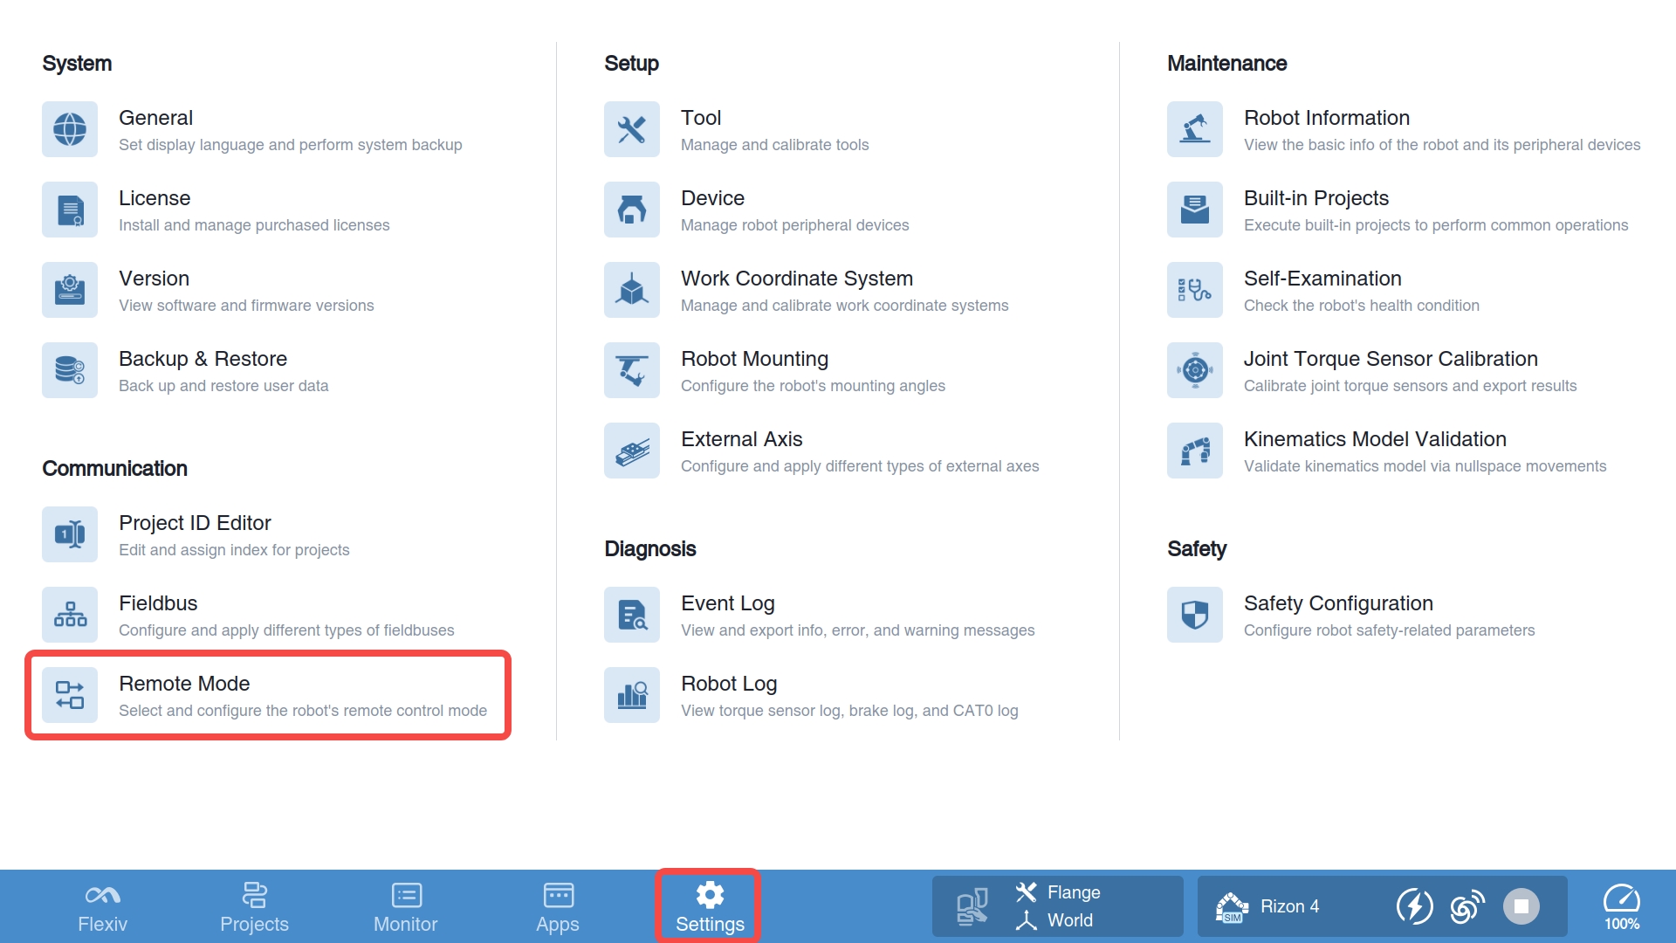The image size is (1676, 943).
Task: Open Kinematics Model Validation entry
Action: point(1387,451)
